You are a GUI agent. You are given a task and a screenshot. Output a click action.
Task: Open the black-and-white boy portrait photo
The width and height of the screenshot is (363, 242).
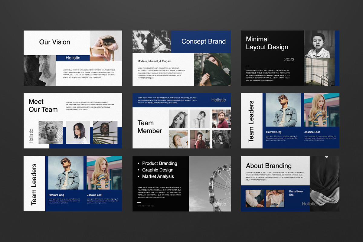pyautogui.click(x=319, y=44)
